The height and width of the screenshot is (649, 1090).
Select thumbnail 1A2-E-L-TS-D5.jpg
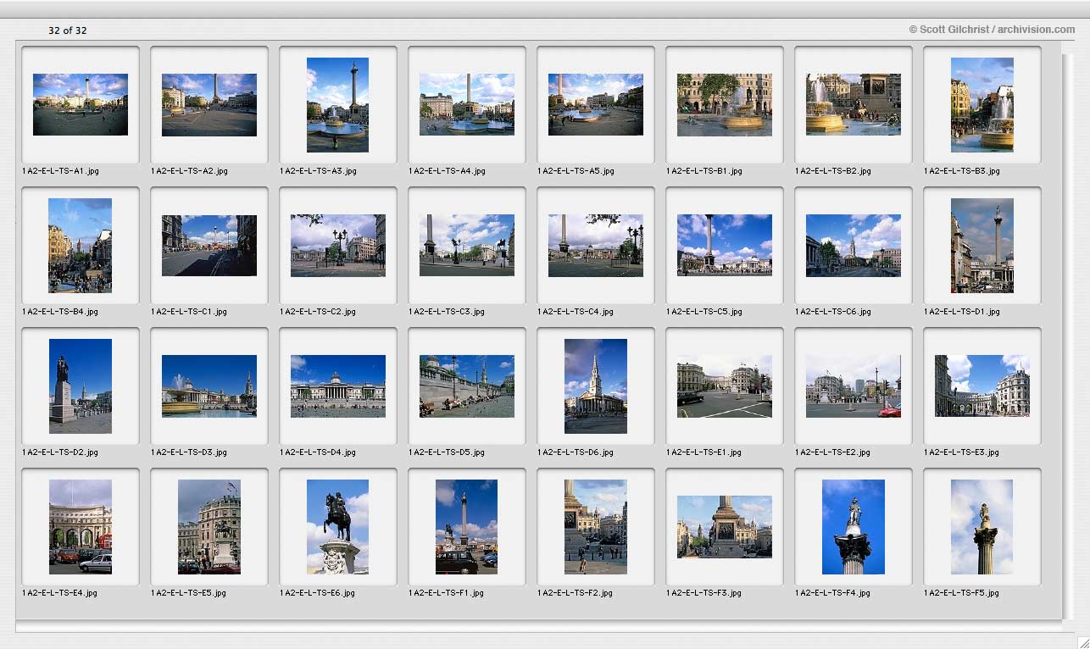467,386
